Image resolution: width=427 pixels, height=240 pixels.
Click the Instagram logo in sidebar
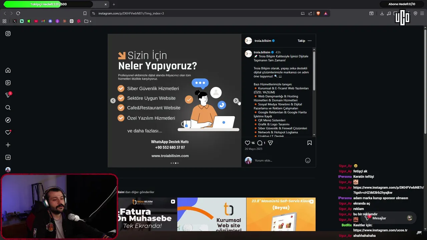(8, 34)
